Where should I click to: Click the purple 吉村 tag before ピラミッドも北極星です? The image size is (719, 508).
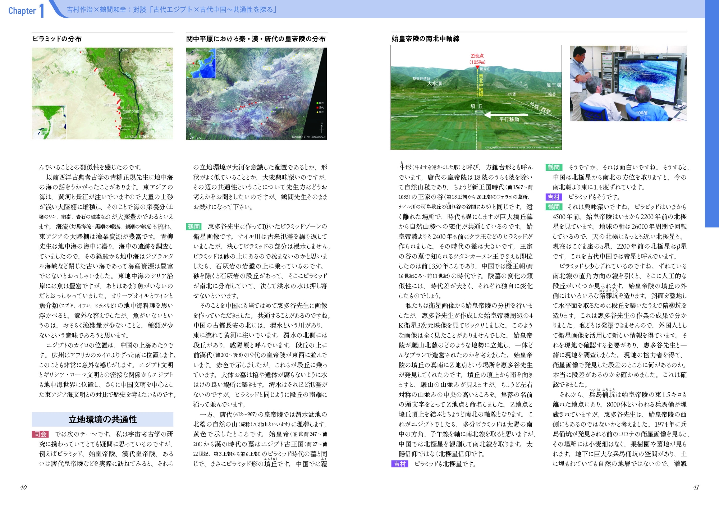(x=399, y=464)
